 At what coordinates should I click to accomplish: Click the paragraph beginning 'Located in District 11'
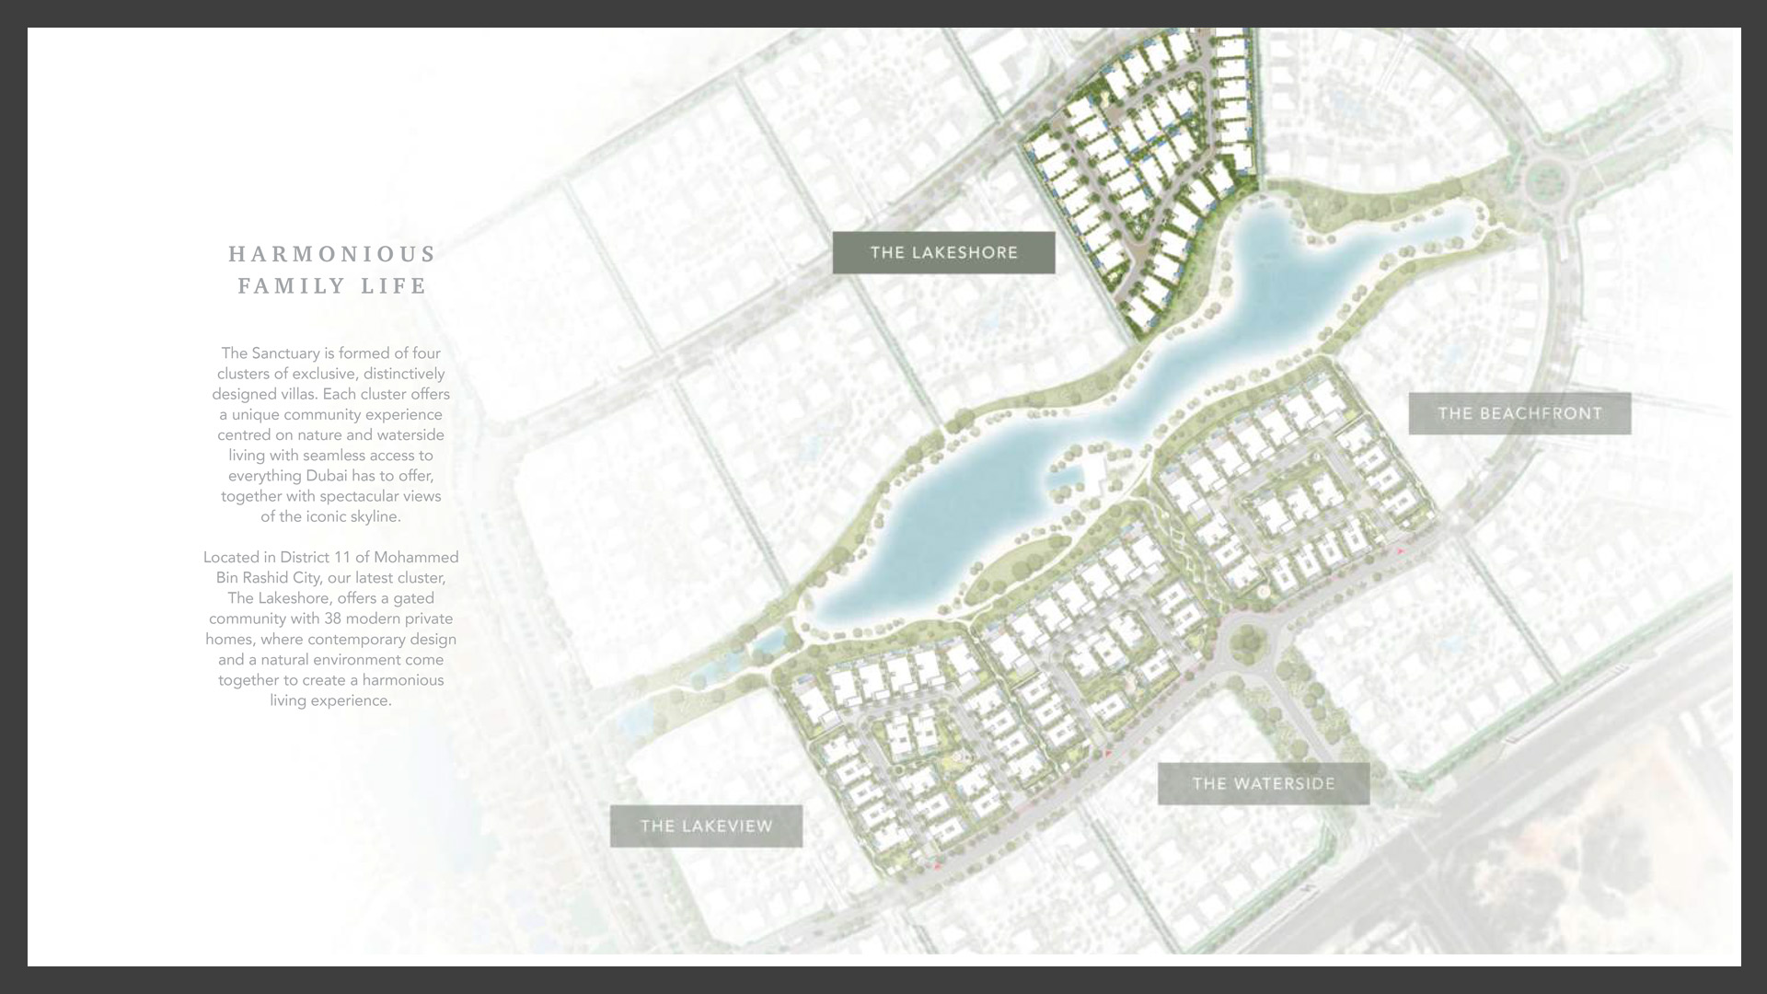(331, 629)
